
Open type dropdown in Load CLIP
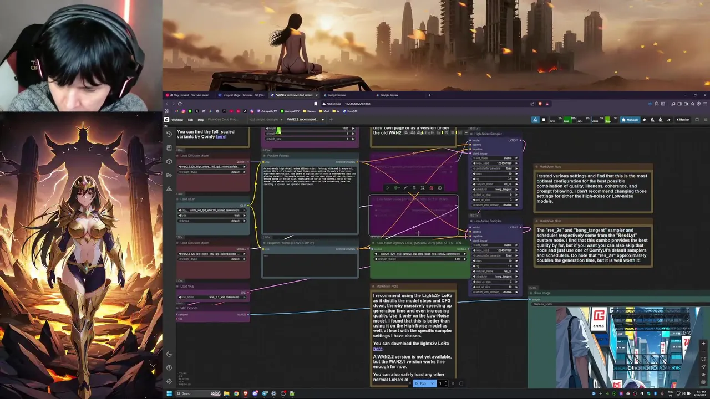pos(212,216)
